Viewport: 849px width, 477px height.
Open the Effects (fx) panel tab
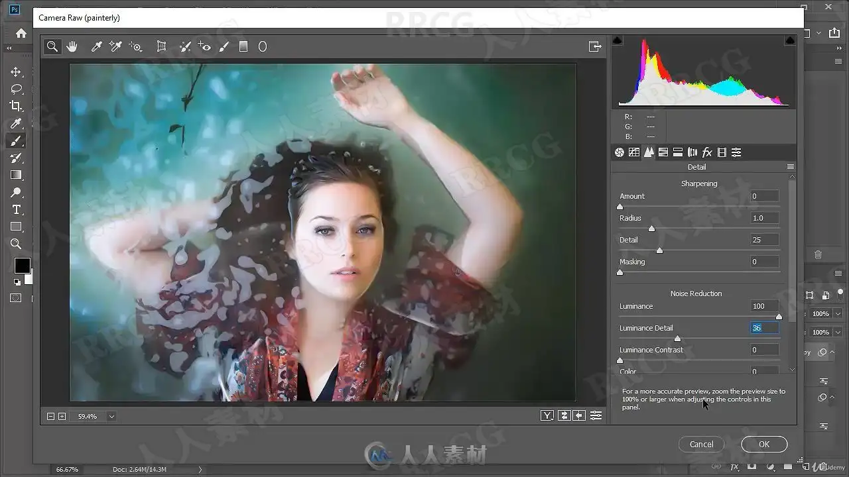coord(707,152)
